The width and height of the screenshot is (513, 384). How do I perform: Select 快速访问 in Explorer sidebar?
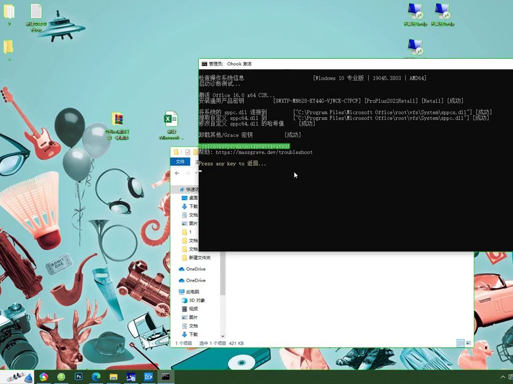click(189, 189)
